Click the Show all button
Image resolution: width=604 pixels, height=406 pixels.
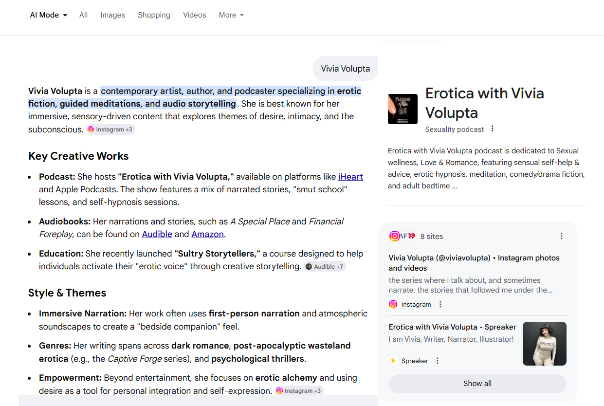pyautogui.click(x=477, y=384)
